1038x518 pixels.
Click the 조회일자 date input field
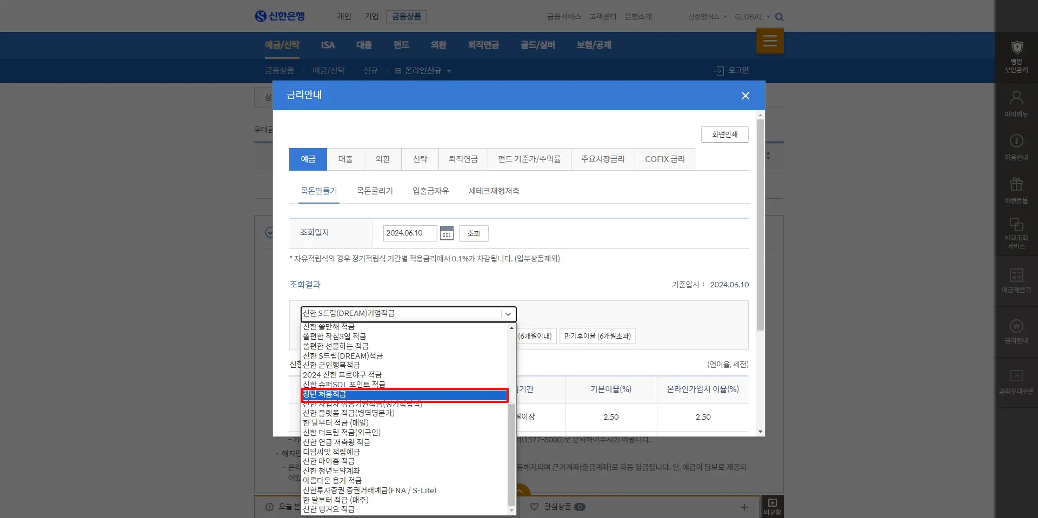click(410, 233)
